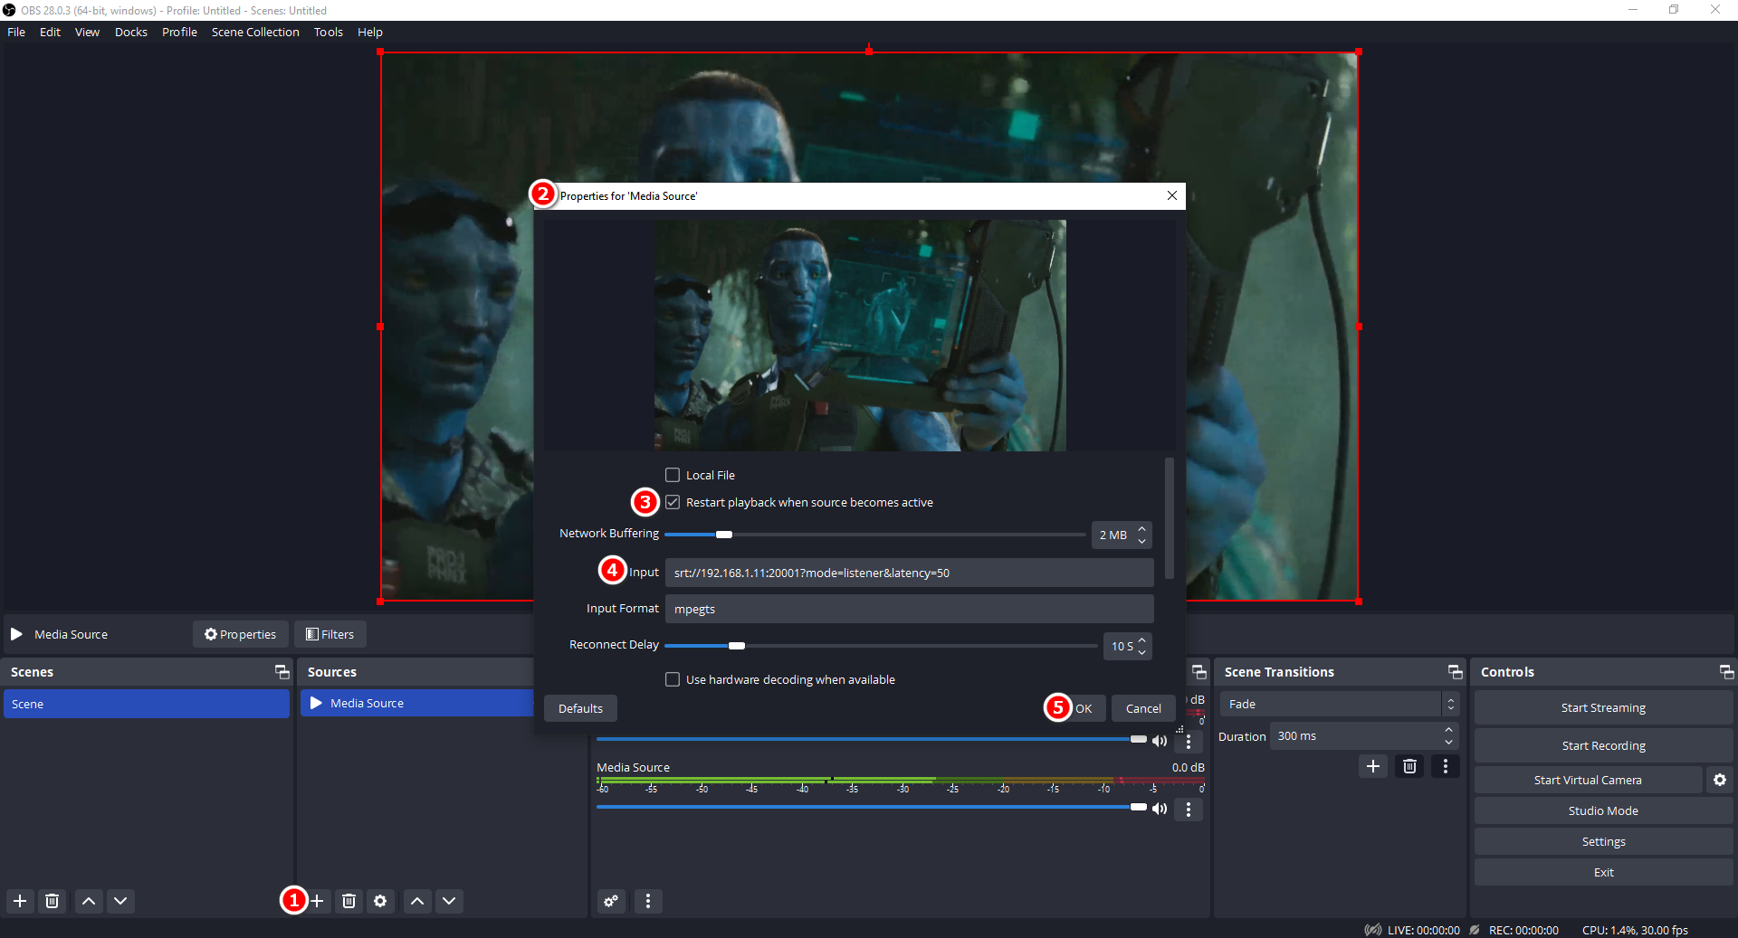Close the Properties for Media Source dialog

[1172, 195]
